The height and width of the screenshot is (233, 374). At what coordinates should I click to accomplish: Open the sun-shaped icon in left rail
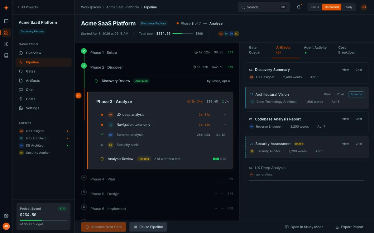6,44
